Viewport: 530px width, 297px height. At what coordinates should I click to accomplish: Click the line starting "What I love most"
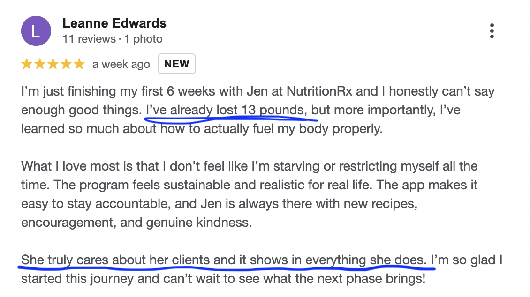click(x=249, y=166)
